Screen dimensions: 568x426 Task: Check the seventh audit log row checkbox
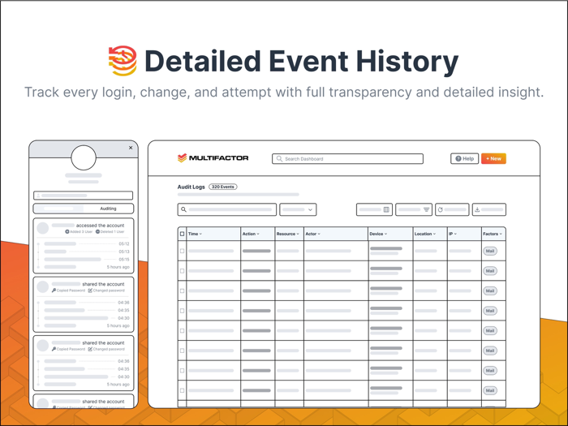(183, 371)
